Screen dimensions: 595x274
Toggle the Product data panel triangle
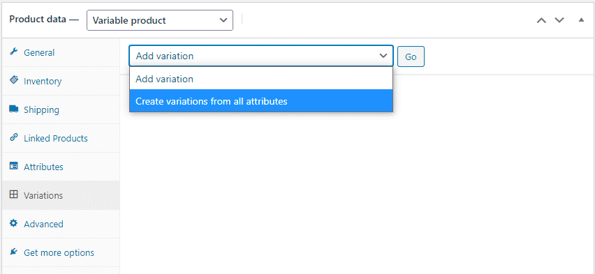[x=581, y=20]
